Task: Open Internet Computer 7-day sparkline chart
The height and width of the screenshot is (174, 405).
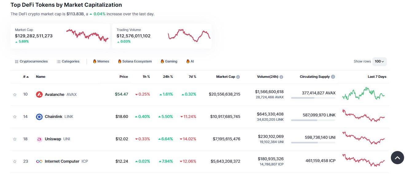Action: (x=364, y=161)
